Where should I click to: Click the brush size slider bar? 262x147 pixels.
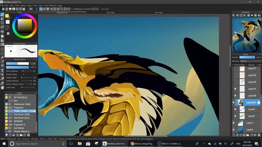18,64
